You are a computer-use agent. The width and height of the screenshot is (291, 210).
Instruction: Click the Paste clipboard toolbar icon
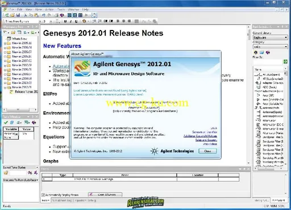[x=36, y=15]
